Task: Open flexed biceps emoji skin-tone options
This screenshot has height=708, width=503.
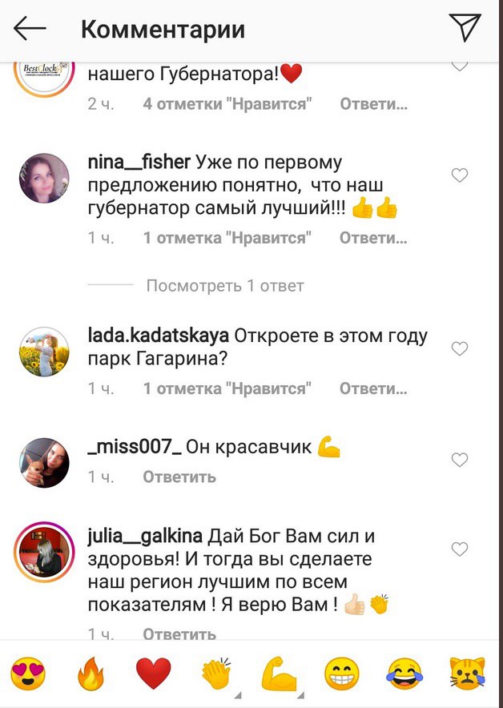Action: 280,674
